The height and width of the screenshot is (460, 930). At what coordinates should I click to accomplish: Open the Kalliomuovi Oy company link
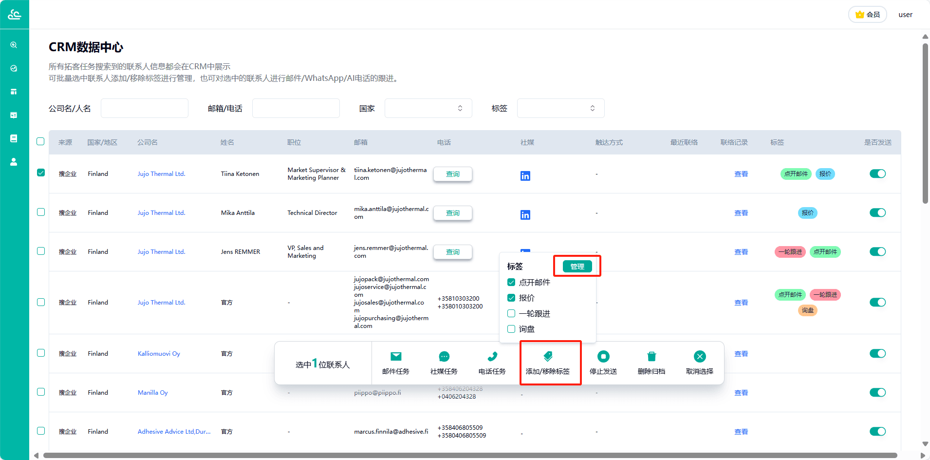(x=159, y=354)
